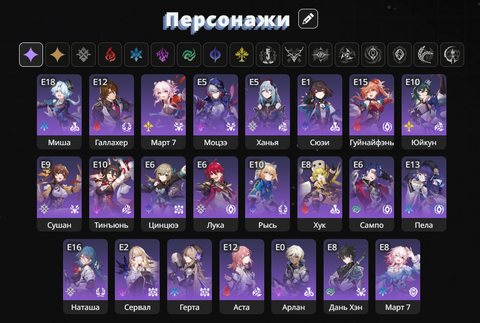Filter by yellow Imaginary element icon
This screenshot has height=323, width=480.
coord(241,55)
